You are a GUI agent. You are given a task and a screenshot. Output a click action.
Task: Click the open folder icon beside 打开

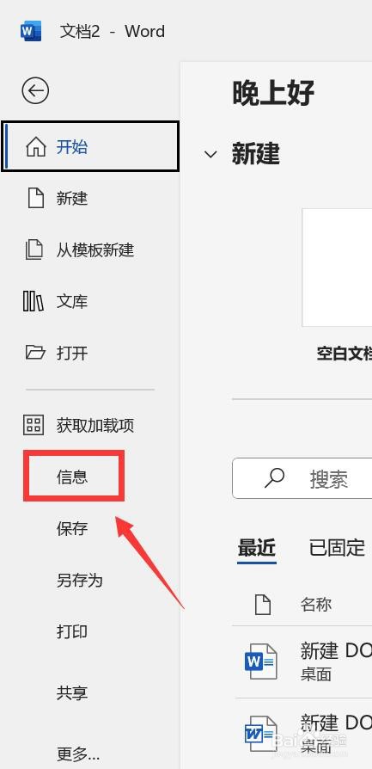click(x=35, y=352)
